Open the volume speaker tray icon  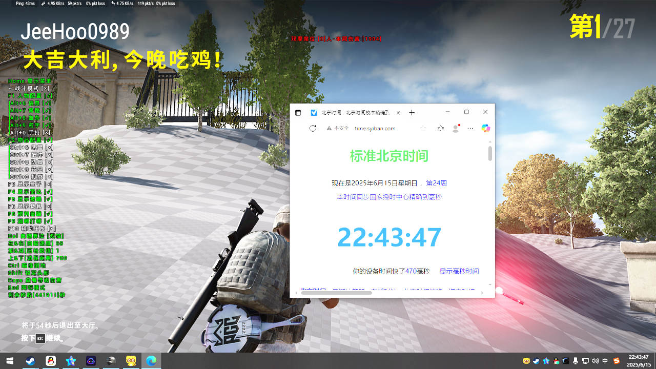click(x=595, y=361)
